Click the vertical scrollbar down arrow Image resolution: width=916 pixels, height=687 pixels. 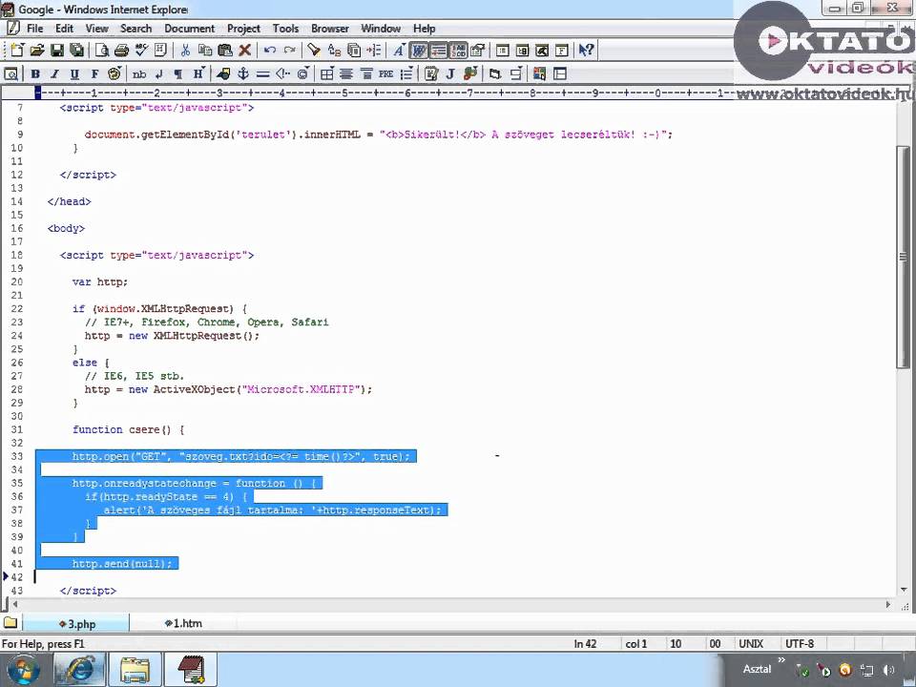click(x=904, y=590)
